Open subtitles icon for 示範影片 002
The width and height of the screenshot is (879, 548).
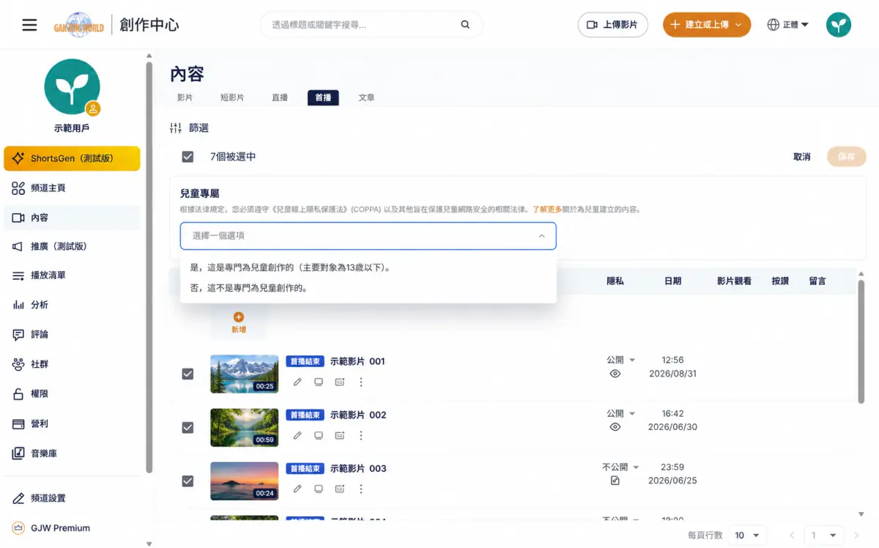click(340, 435)
